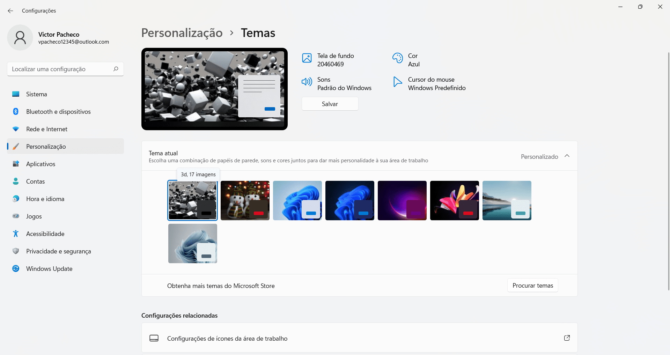
Task: Click the Bluetooth e dispositivos sidebar icon
Action: click(x=16, y=111)
